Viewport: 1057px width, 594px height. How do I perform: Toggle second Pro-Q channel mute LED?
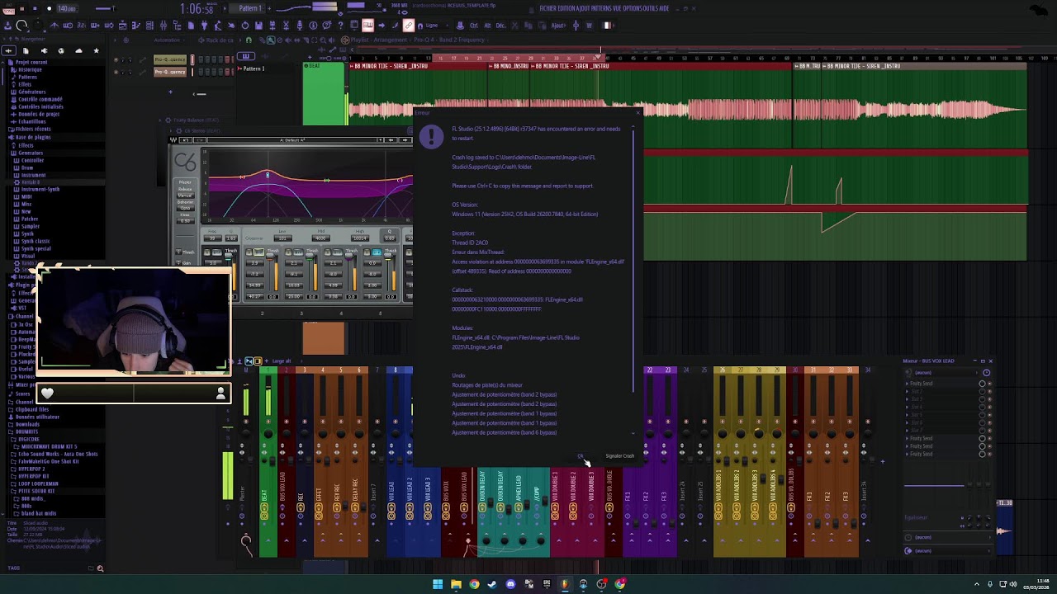coord(116,72)
